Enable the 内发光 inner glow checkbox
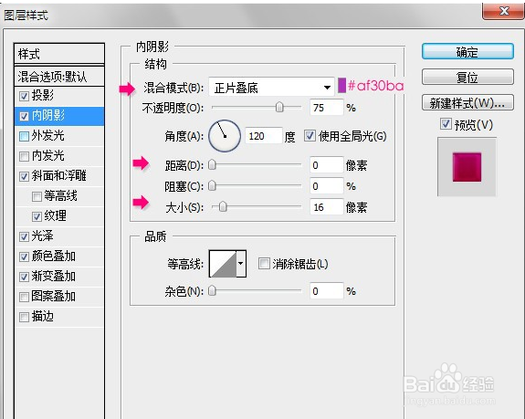Image resolution: width=525 pixels, height=419 pixels. [x=24, y=156]
